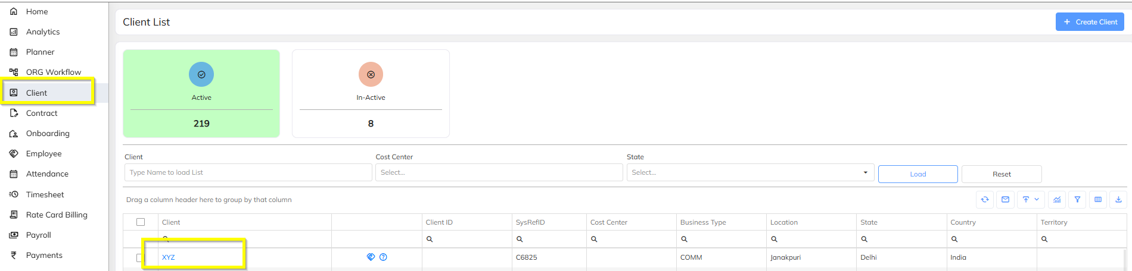Viewport: 1132px width, 271px height.
Task: Click the Load button
Action: (918, 174)
